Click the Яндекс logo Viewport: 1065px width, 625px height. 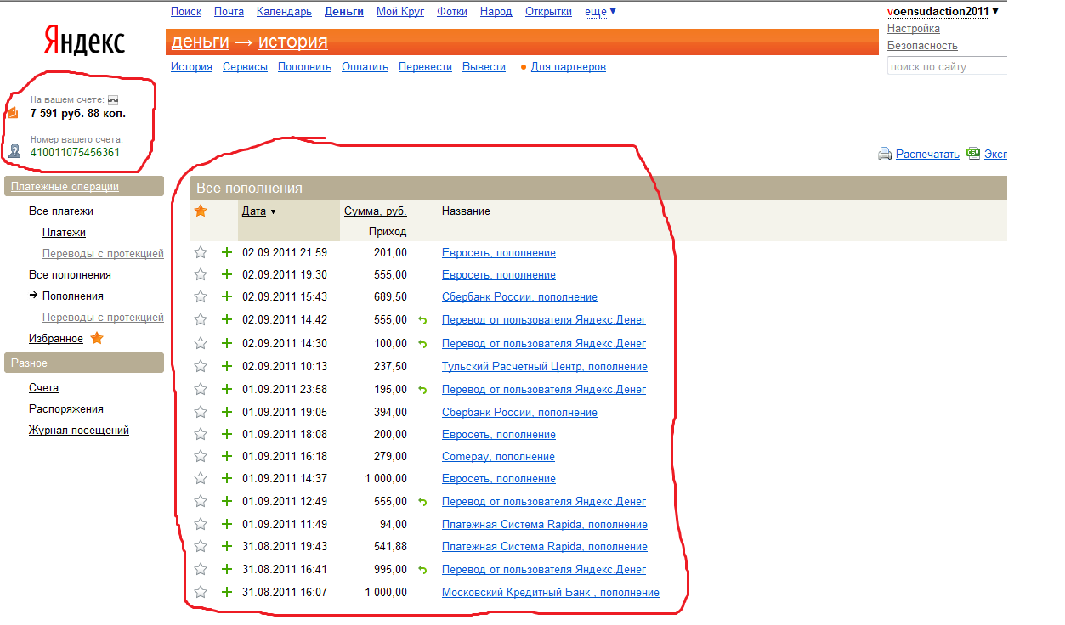84,41
